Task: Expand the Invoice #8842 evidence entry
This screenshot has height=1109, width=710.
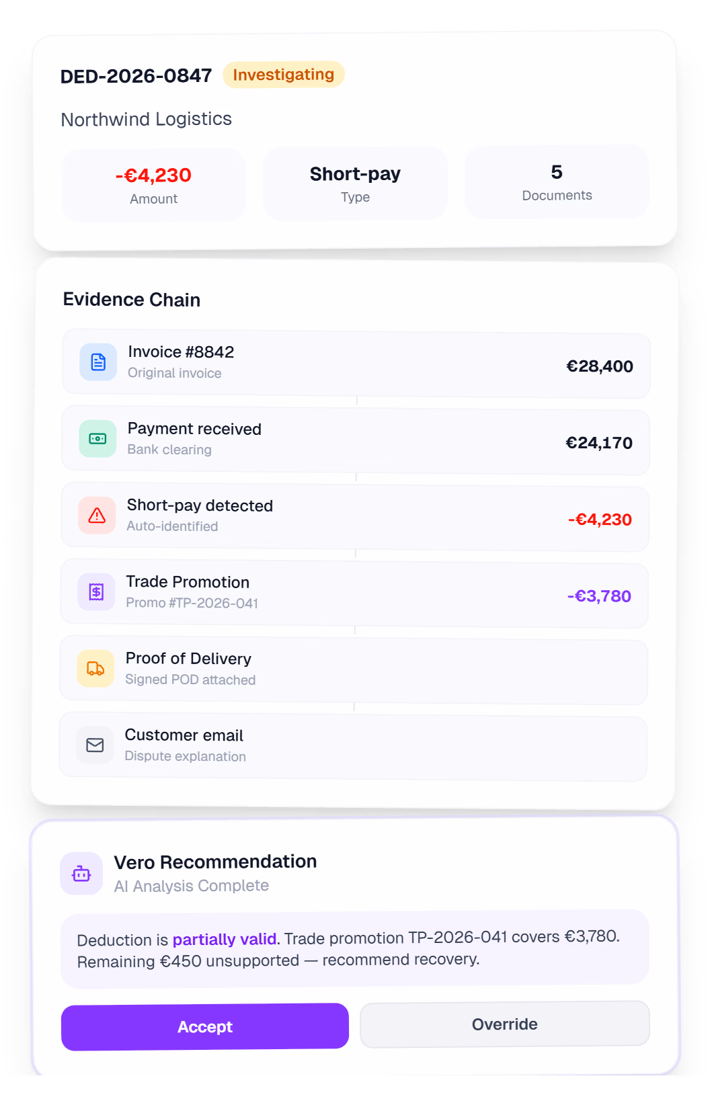Action: 355,362
